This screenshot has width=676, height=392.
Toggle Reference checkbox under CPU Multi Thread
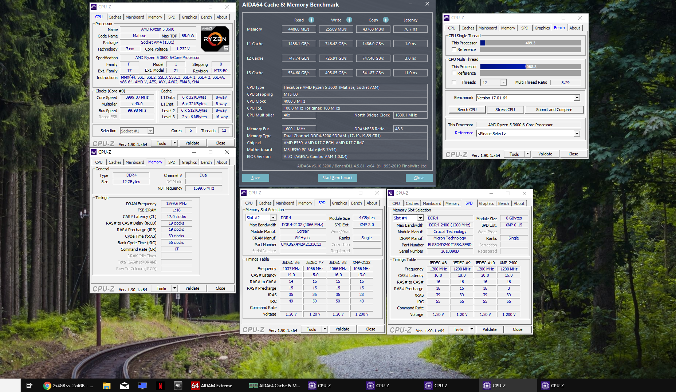[454, 73]
